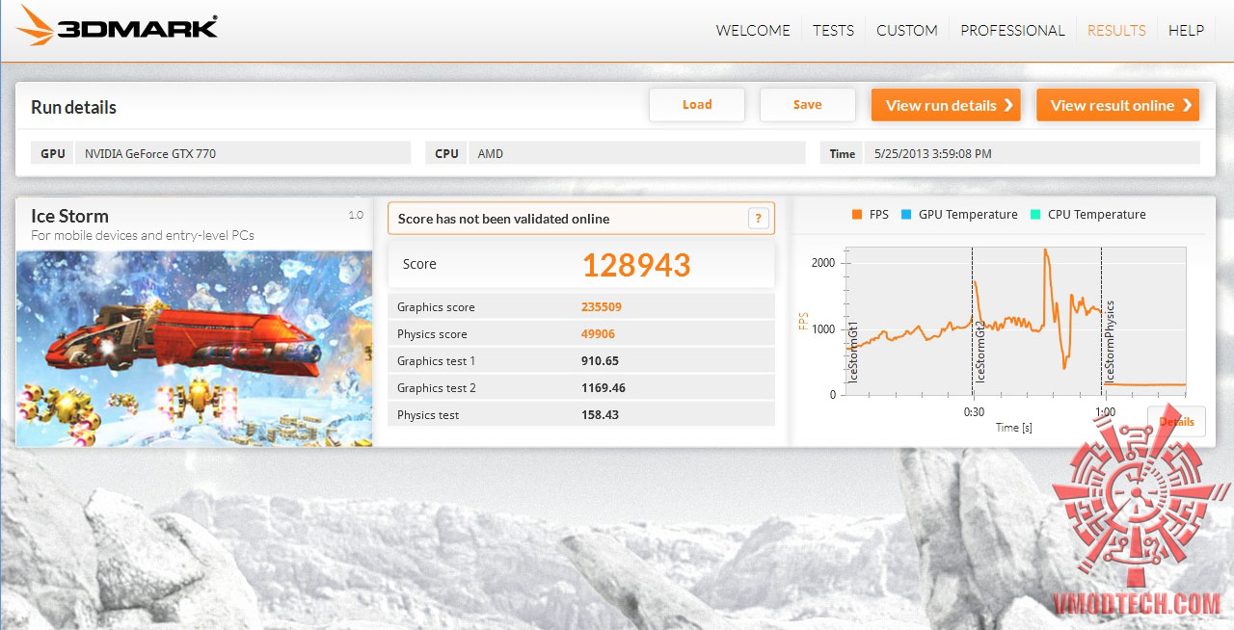Click the Load button
This screenshot has height=630, width=1234.
(697, 105)
